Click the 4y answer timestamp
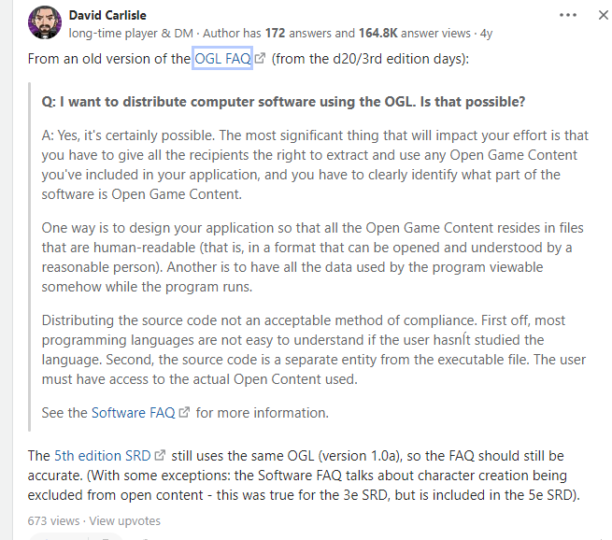 486,33
